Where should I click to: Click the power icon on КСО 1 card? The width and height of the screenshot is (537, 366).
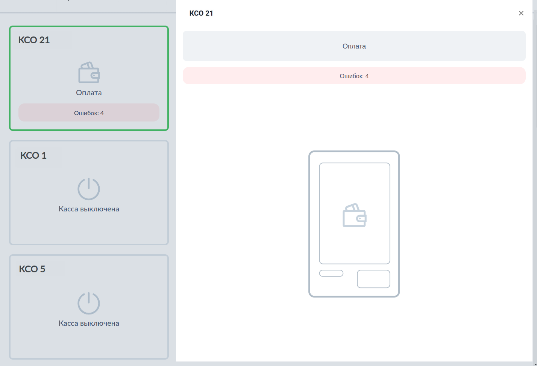(89, 189)
